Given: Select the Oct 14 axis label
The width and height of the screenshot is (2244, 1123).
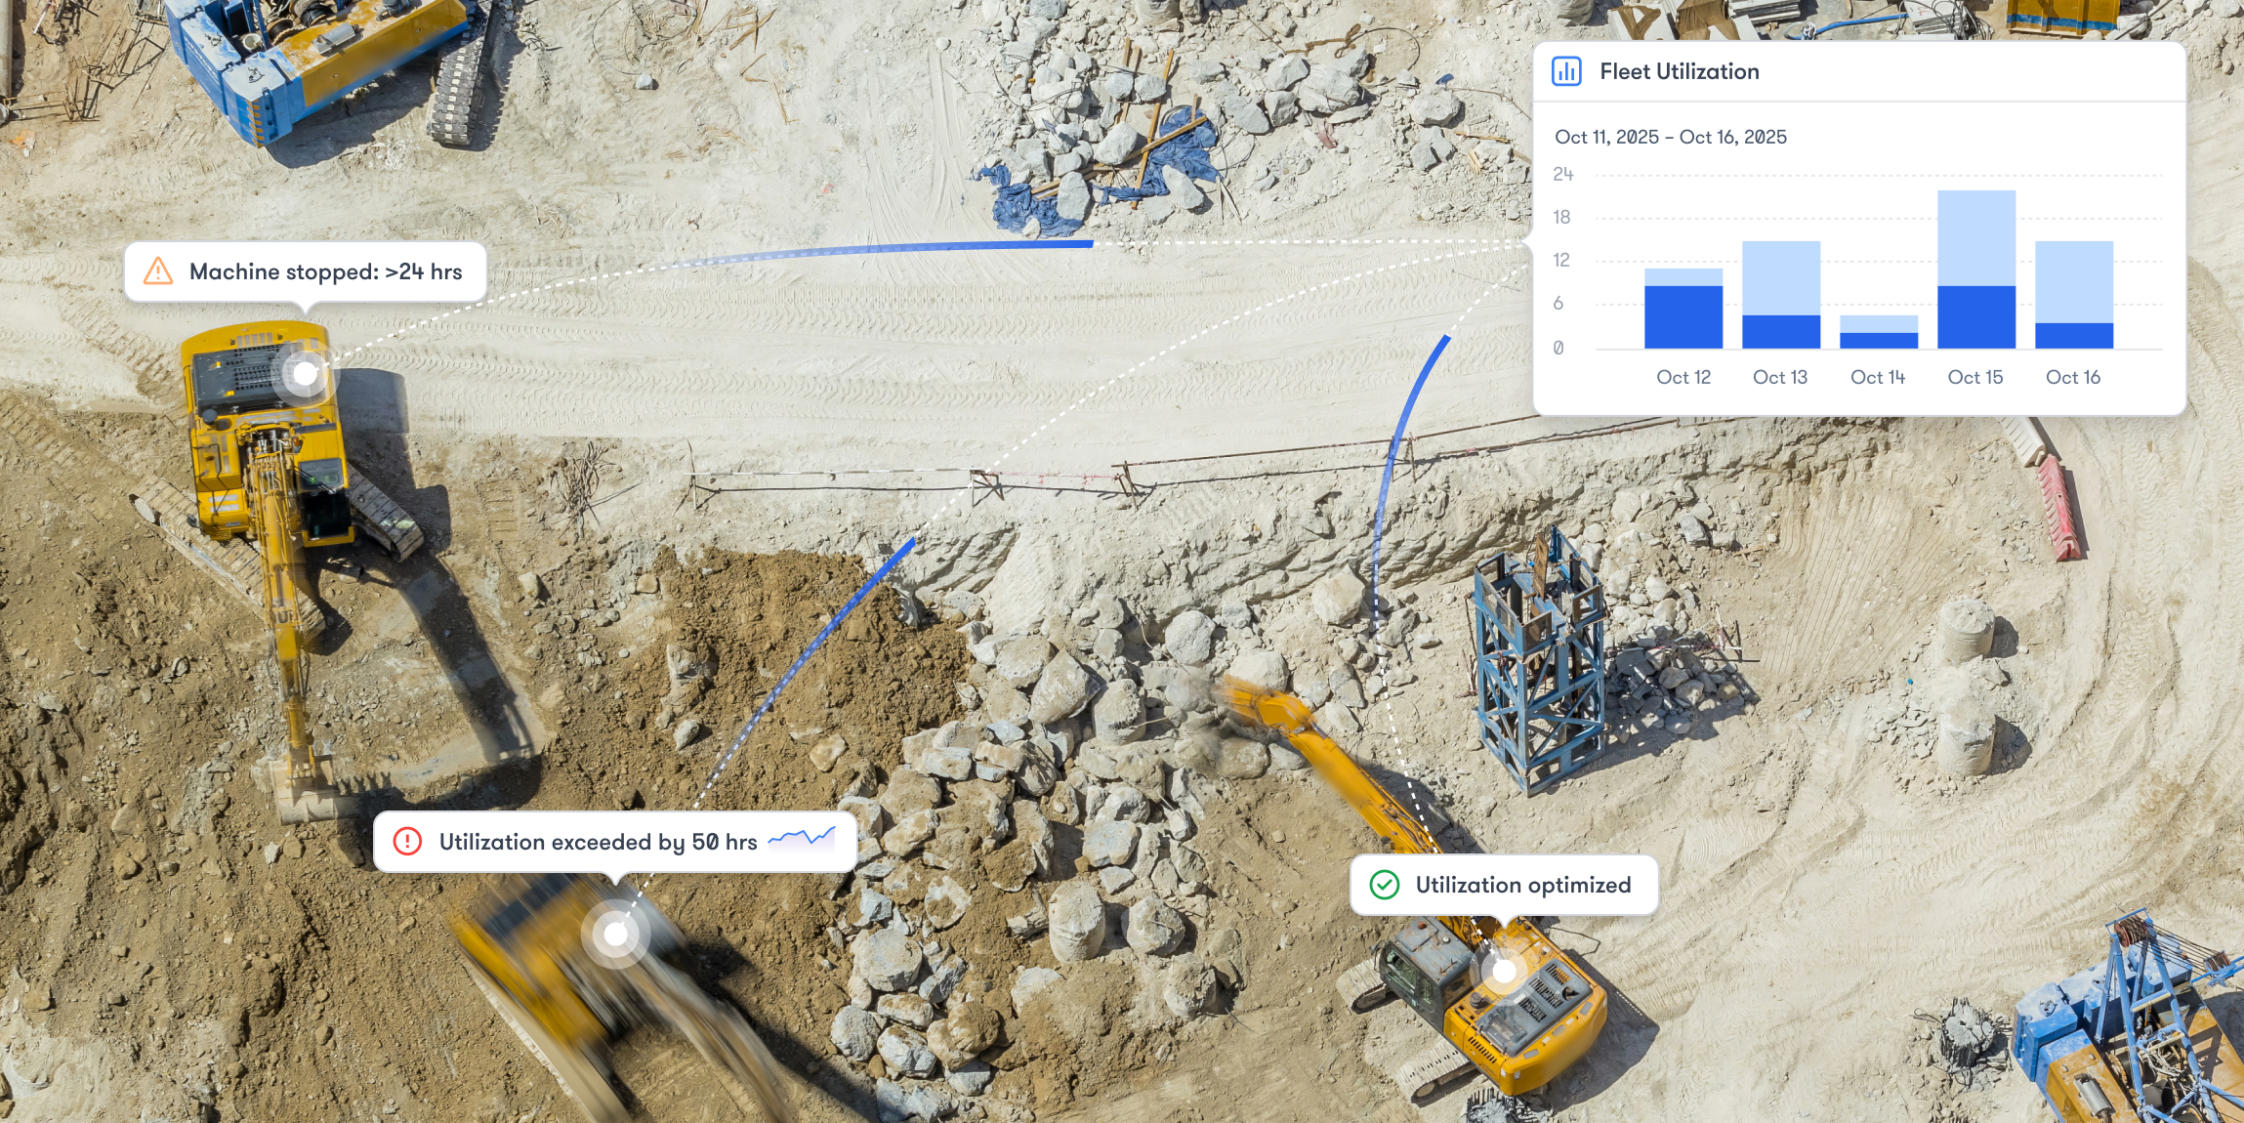Looking at the screenshot, I should point(1878,376).
